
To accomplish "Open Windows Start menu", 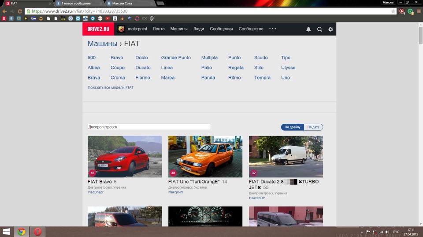I will coord(6,232).
